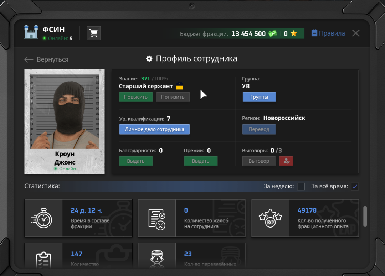Click the red dismiss employee icon button

tap(286, 161)
